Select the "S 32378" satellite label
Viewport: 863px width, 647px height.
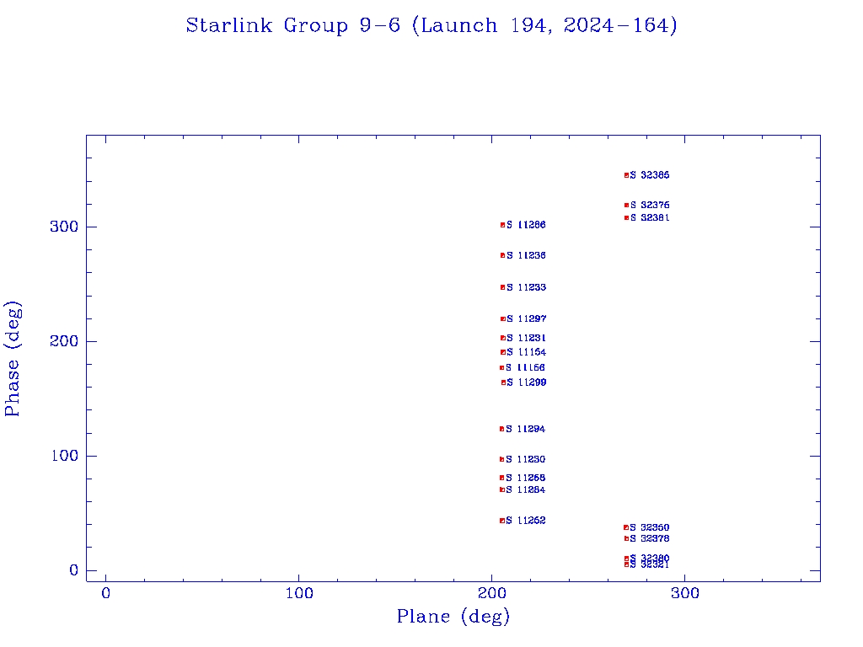click(650, 538)
